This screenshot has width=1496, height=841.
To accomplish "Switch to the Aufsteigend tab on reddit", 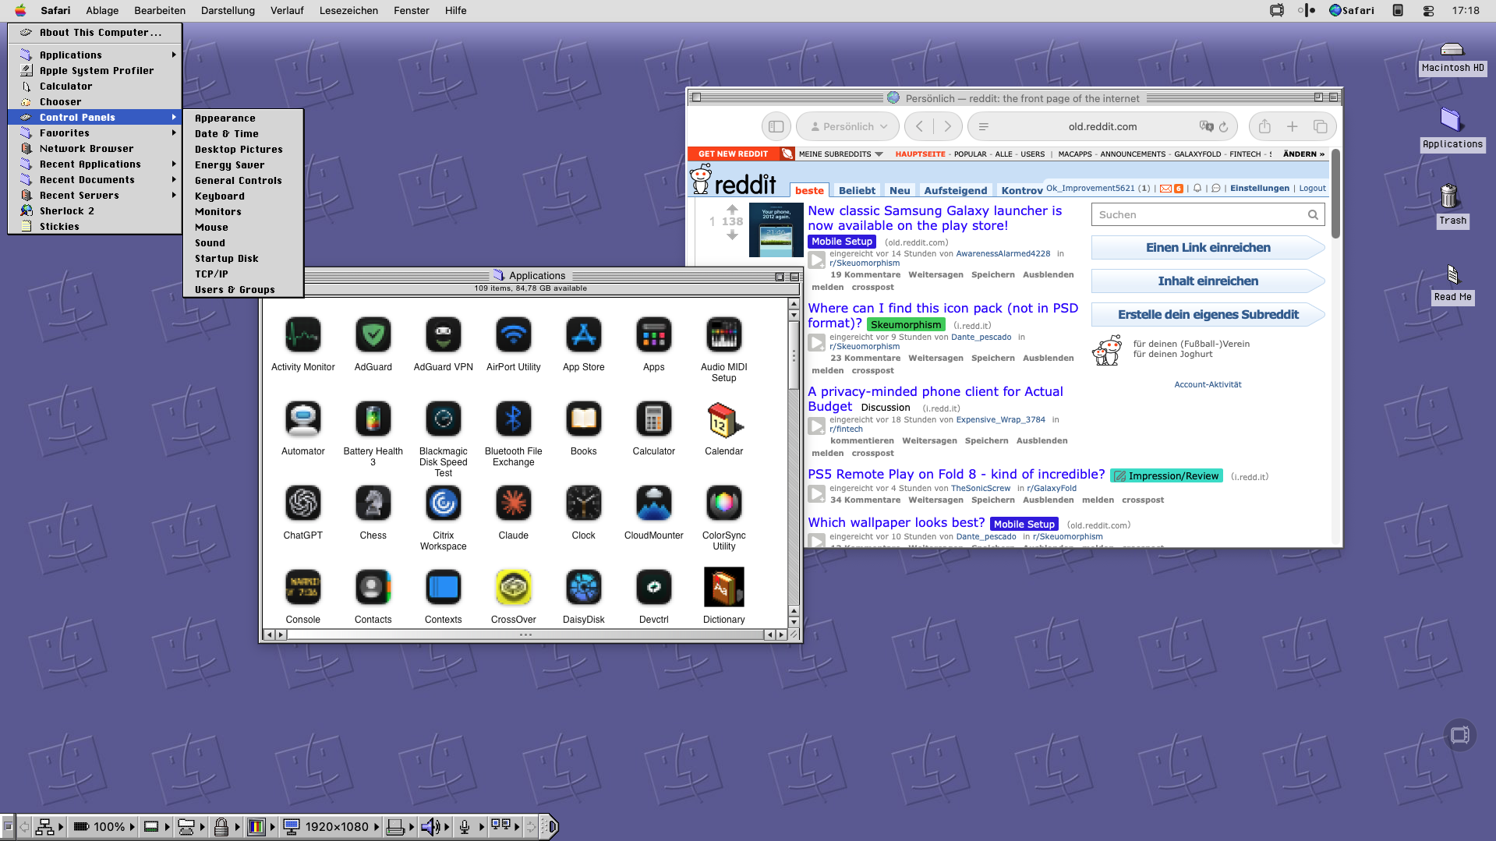I will (x=955, y=190).
